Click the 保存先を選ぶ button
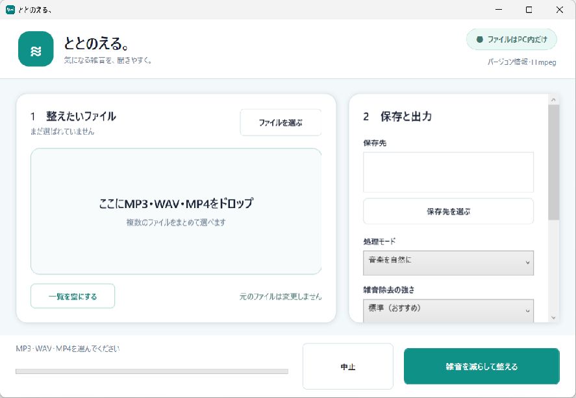This screenshot has width=576, height=398. click(x=448, y=211)
